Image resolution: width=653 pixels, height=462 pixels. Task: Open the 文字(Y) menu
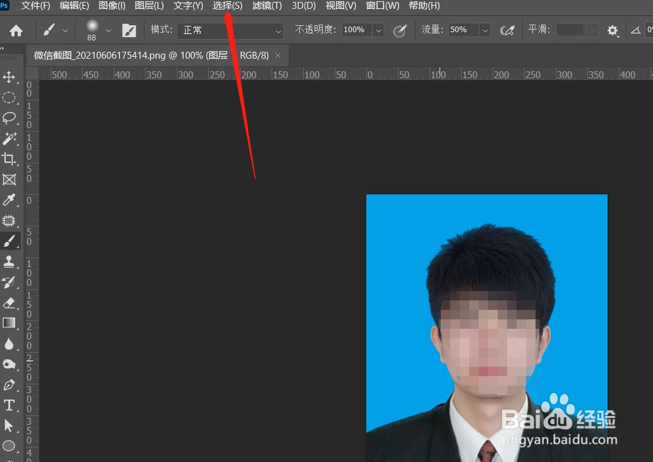(188, 6)
